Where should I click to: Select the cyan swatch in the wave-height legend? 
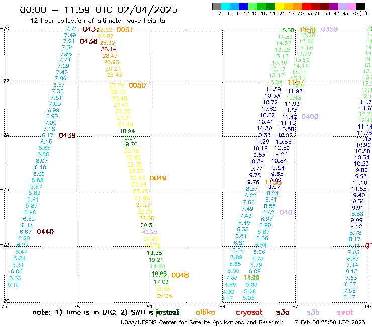tap(225, 6)
